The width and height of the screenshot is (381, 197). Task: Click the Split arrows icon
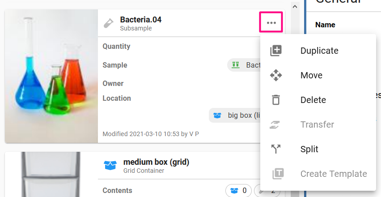point(276,149)
